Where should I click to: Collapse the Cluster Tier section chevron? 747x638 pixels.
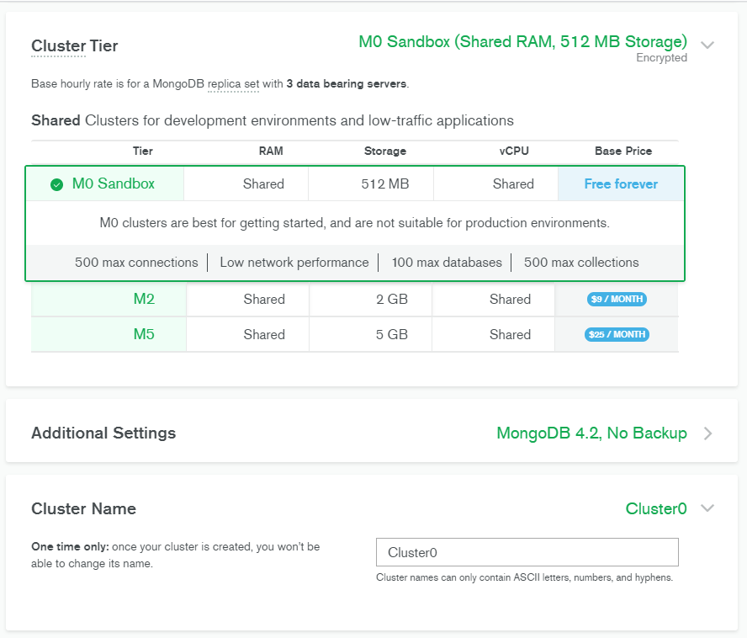point(707,45)
